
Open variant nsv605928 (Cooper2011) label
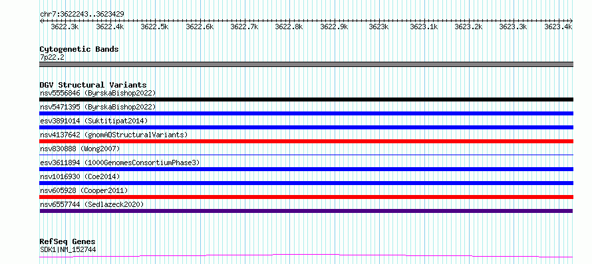83,190
